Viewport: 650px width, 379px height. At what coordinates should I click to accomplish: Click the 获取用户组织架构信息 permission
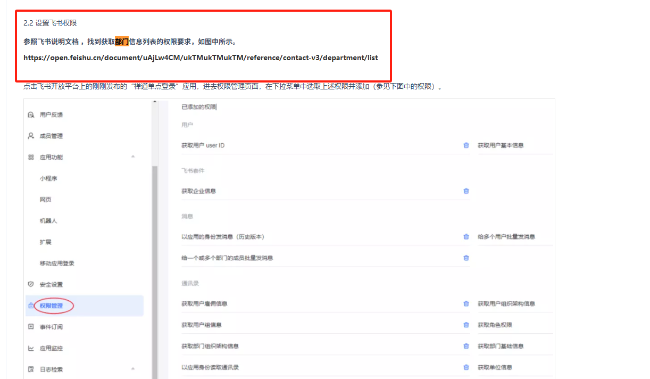[x=506, y=304]
